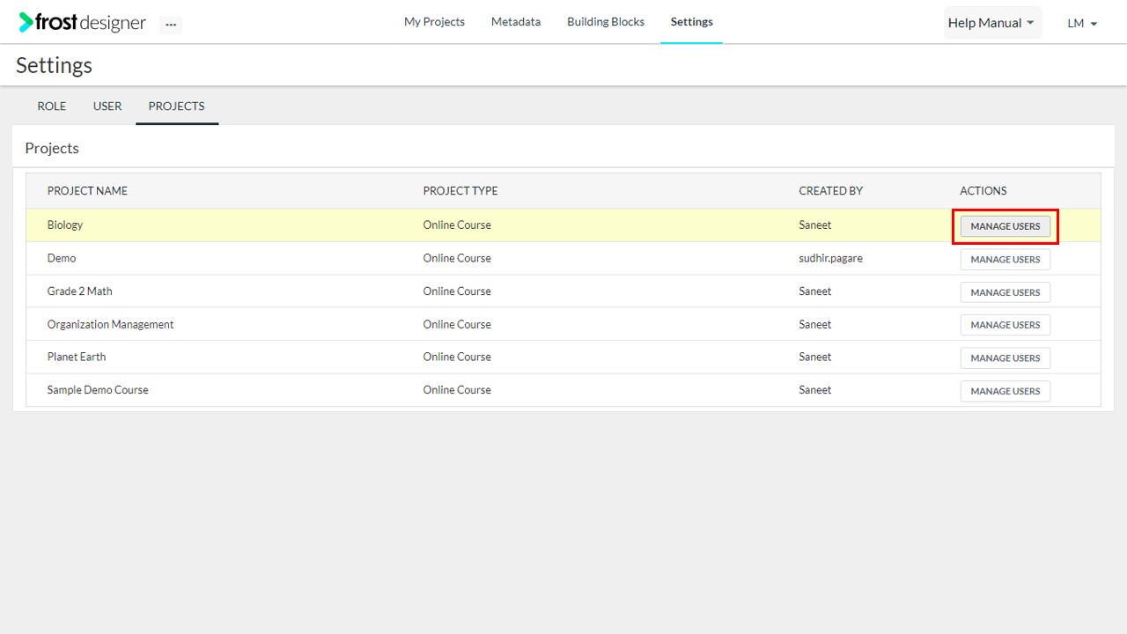Viewport: 1127px width, 634px height.
Task: Switch to the ROLE tab
Action: (x=51, y=106)
